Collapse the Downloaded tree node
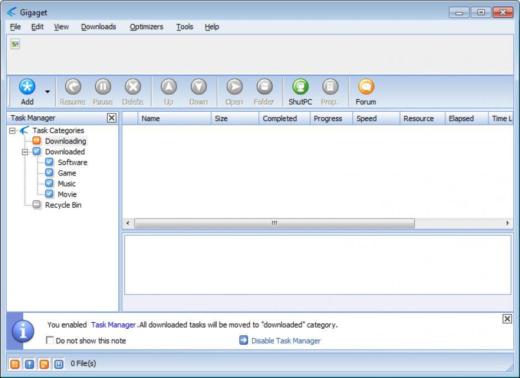The width and height of the screenshot is (520, 378). click(x=25, y=152)
